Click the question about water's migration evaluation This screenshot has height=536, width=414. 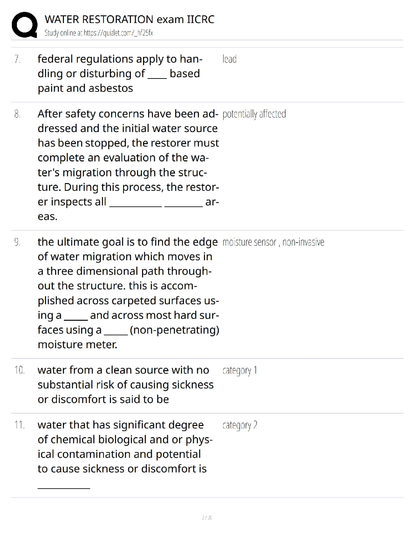128,165
